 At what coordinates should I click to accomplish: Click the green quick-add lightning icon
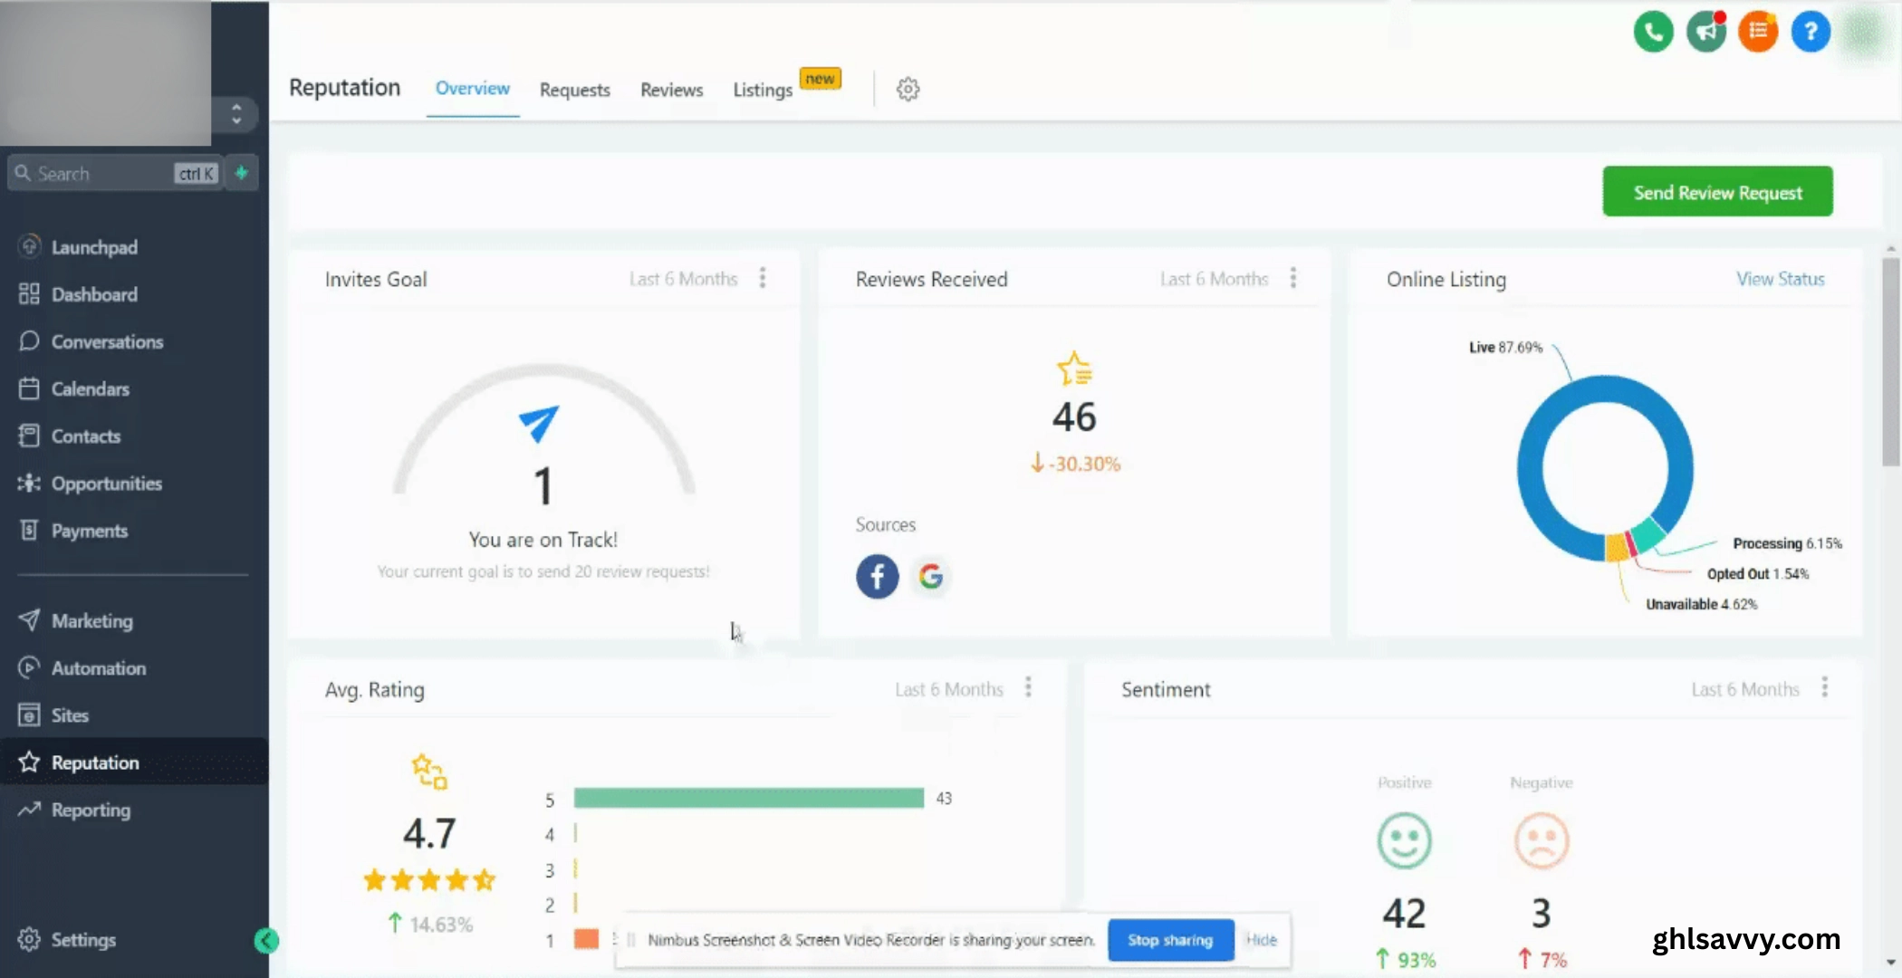(241, 173)
